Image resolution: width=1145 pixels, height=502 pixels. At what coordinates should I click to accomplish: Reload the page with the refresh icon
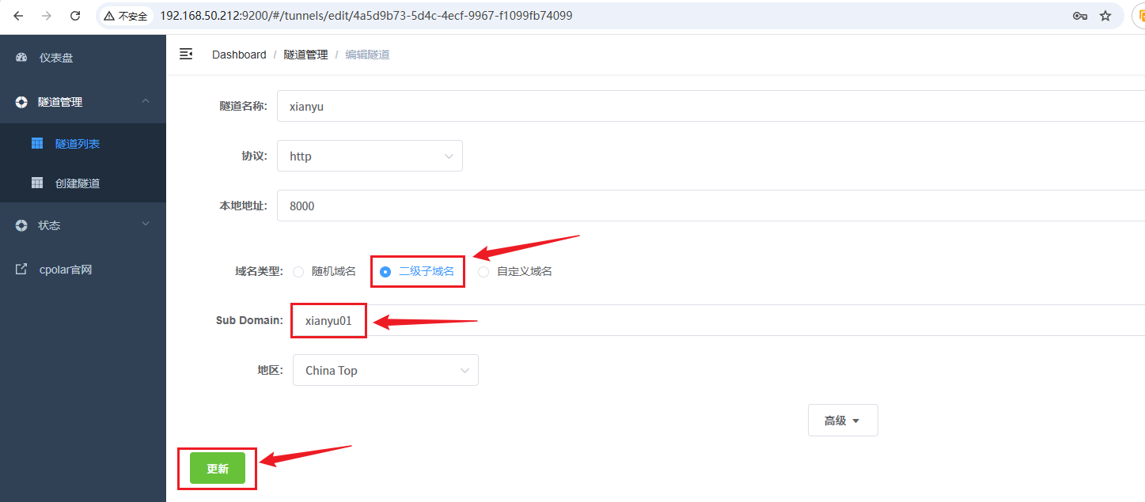pos(75,16)
